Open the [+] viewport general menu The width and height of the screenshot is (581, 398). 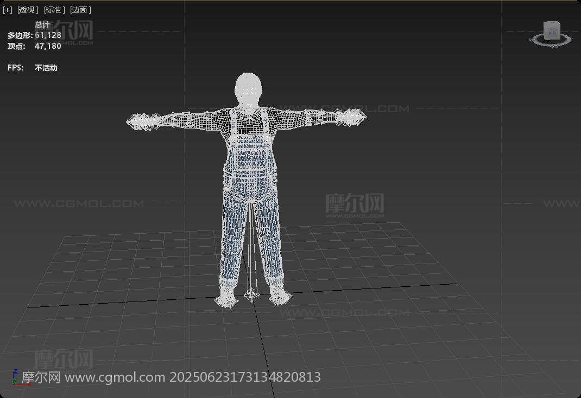[x=8, y=10]
